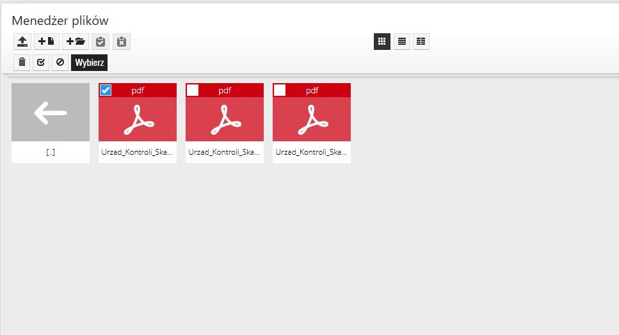Go up via the back arrow tile
This screenshot has width=619, height=335.
[51, 113]
